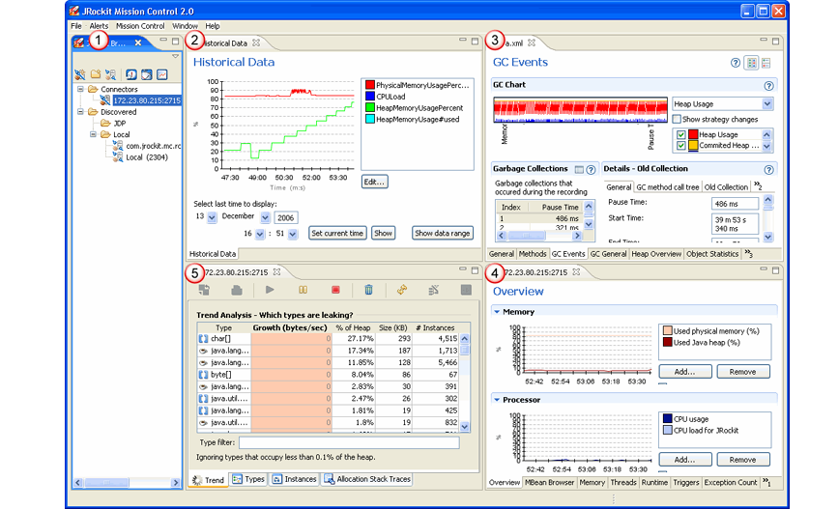Click the red stop button in leak toolbar
Image resolution: width=838 pixels, height=509 pixels.
click(335, 290)
